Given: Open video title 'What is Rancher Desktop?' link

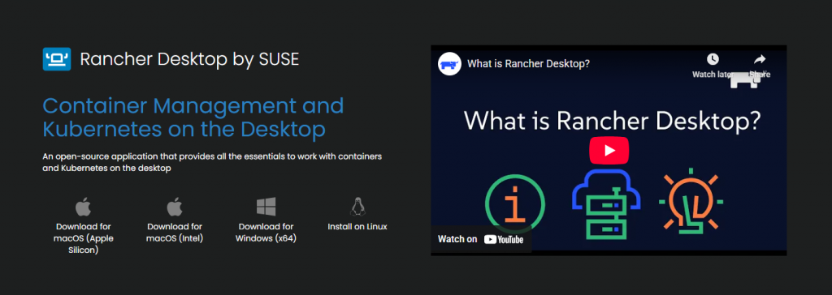Looking at the screenshot, I should coord(528,63).
